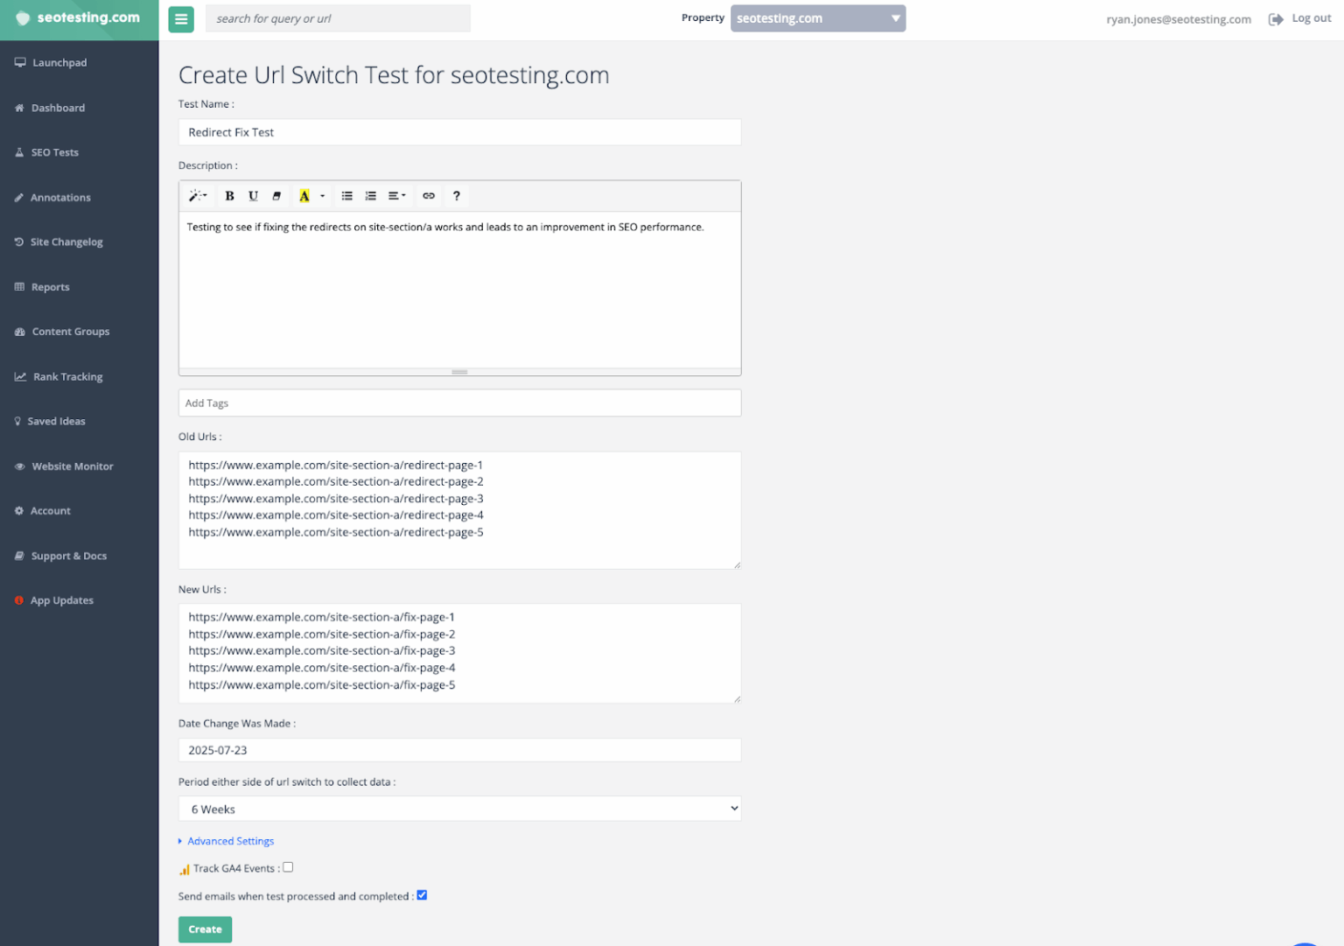
Task: Go to the SEO Tests section
Action: (54, 152)
